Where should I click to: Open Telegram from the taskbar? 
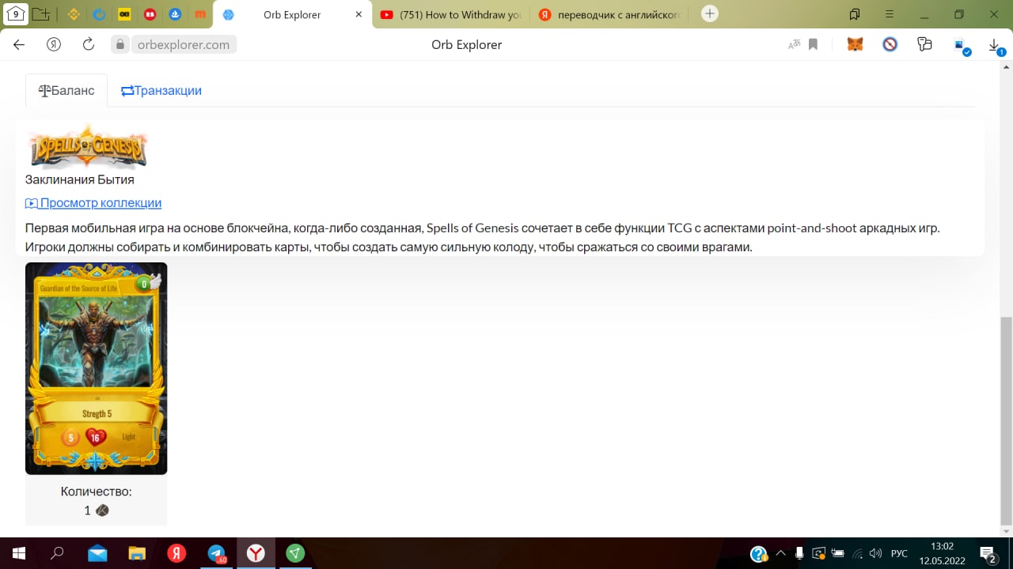coord(216,553)
